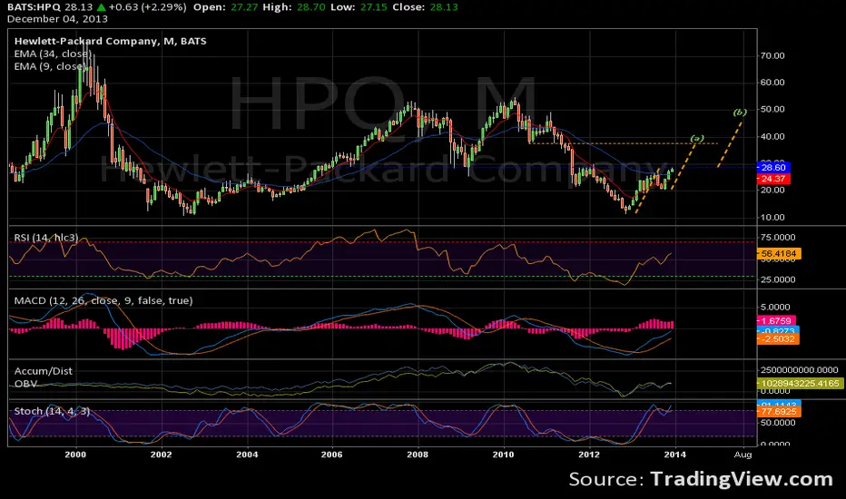Image resolution: width=846 pixels, height=499 pixels.
Task: Click the orange 56.4184 RSI value tag
Action: 779,253
